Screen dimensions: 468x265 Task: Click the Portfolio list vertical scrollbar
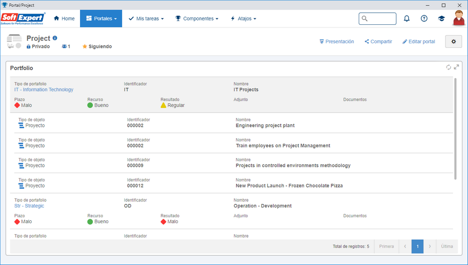[456, 129]
